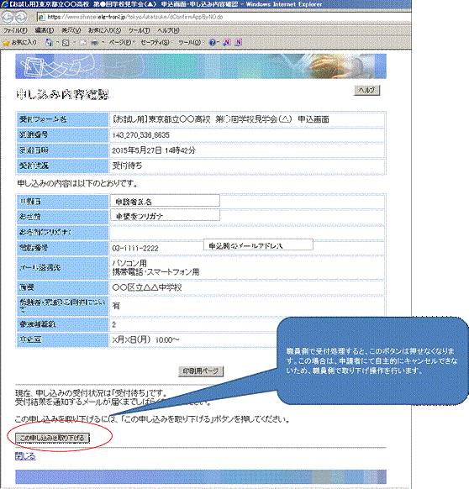Open the 表示(V) menu

71,30
